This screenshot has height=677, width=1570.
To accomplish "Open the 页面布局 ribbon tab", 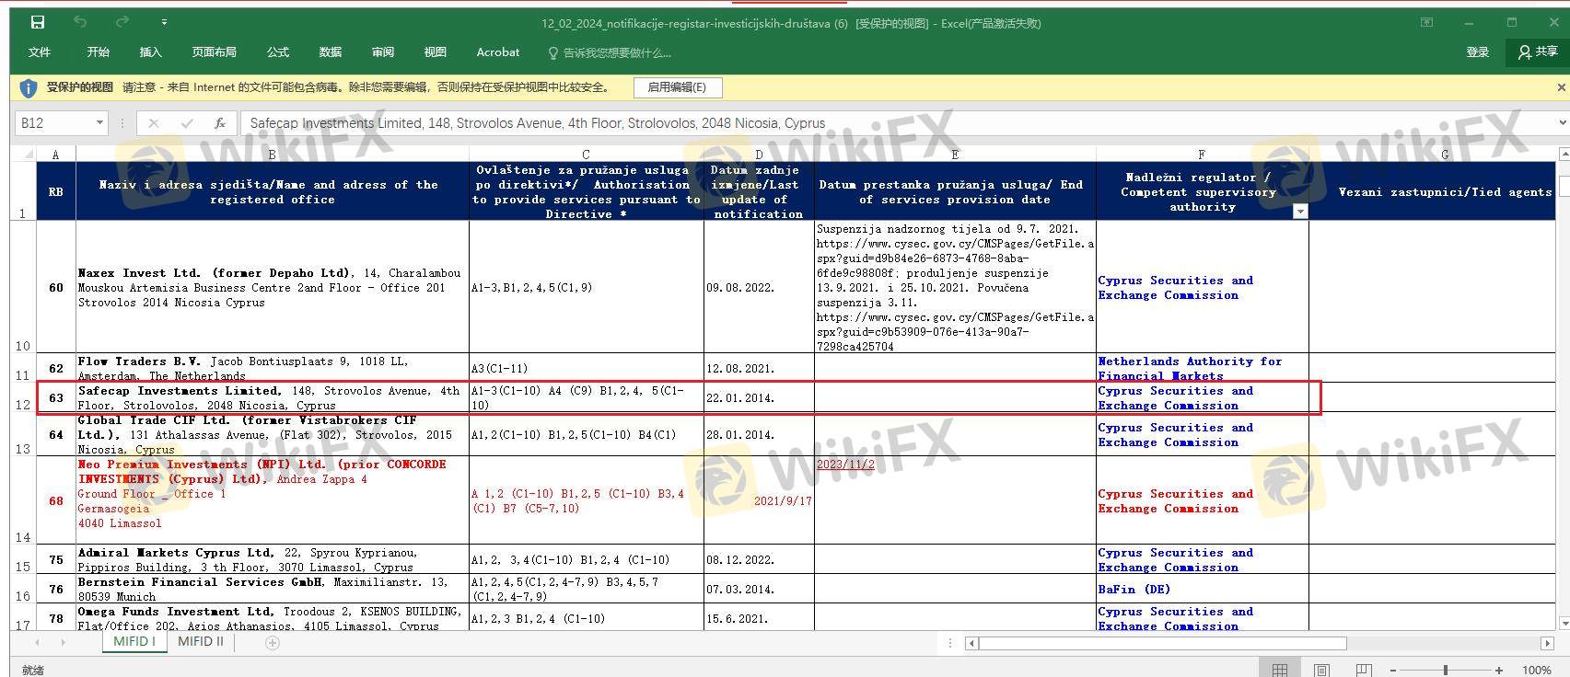I will [214, 52].
